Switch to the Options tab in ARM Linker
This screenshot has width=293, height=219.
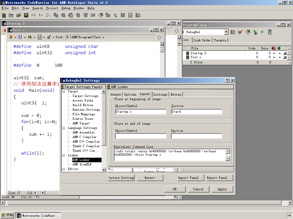pyautogui.click(x=130, y=94)
